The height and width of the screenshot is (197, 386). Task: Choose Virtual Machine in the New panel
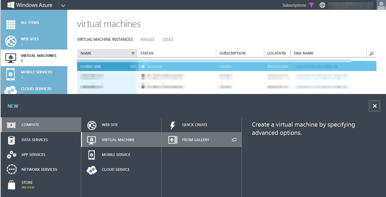click(x=121, y=140)
